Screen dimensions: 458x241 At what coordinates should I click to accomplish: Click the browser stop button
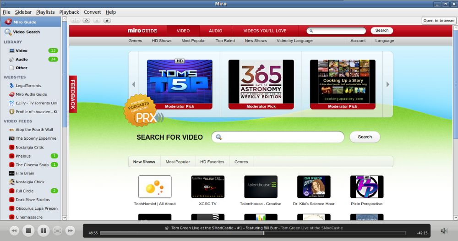[97, 21]
